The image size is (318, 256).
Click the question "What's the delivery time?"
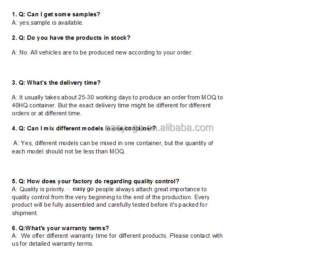[56, 83]
